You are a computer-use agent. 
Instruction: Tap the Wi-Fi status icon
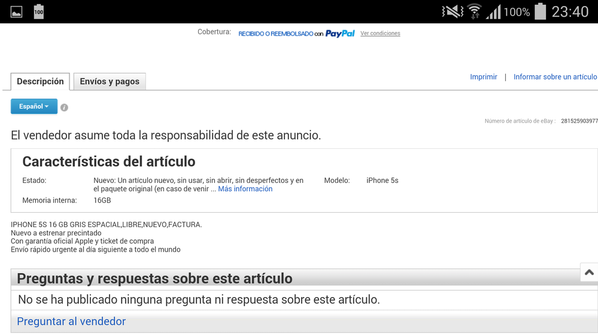click(x=475, y=11)
